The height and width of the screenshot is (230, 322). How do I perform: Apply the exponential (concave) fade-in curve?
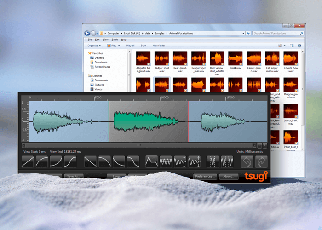point(56,162)
